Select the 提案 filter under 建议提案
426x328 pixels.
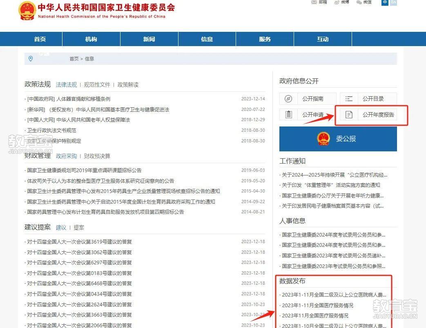point(78,227)
